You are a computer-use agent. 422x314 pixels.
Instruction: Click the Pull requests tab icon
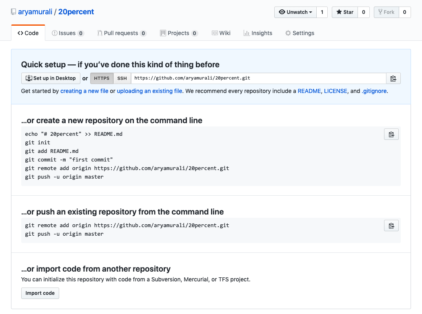[100, 33]
